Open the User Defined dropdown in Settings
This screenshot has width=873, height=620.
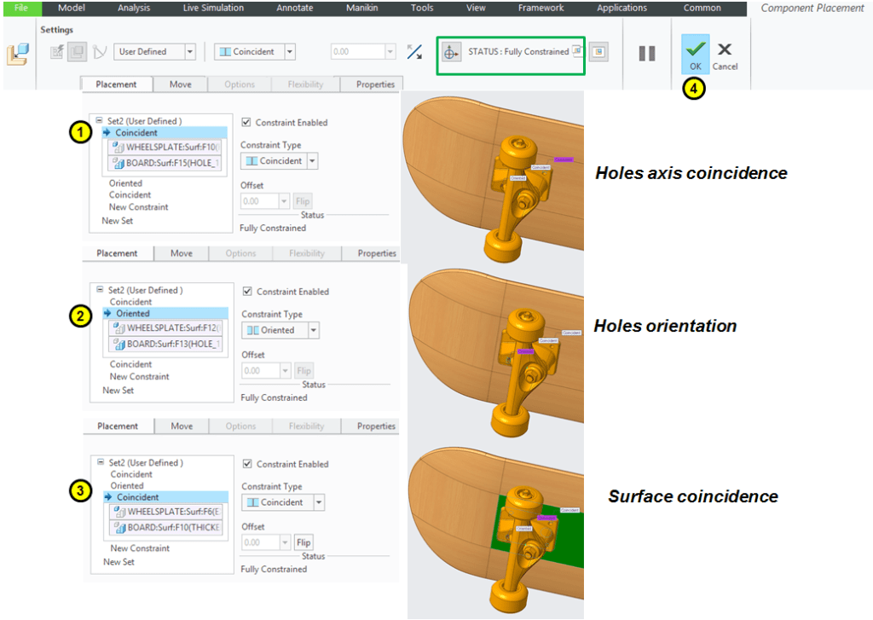click(189, 52)
